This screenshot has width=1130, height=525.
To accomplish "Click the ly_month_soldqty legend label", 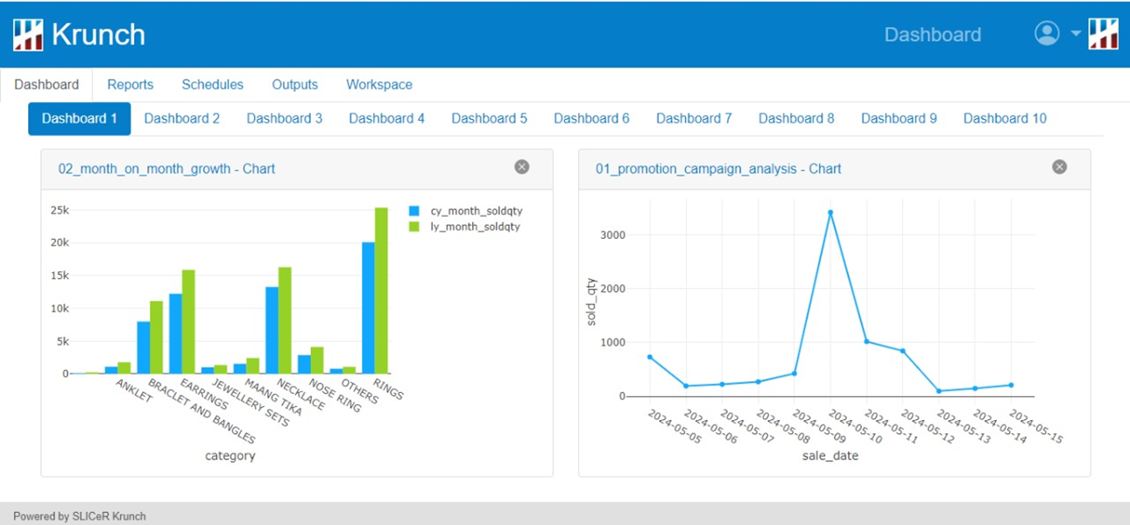I will [x=476, y=227].
